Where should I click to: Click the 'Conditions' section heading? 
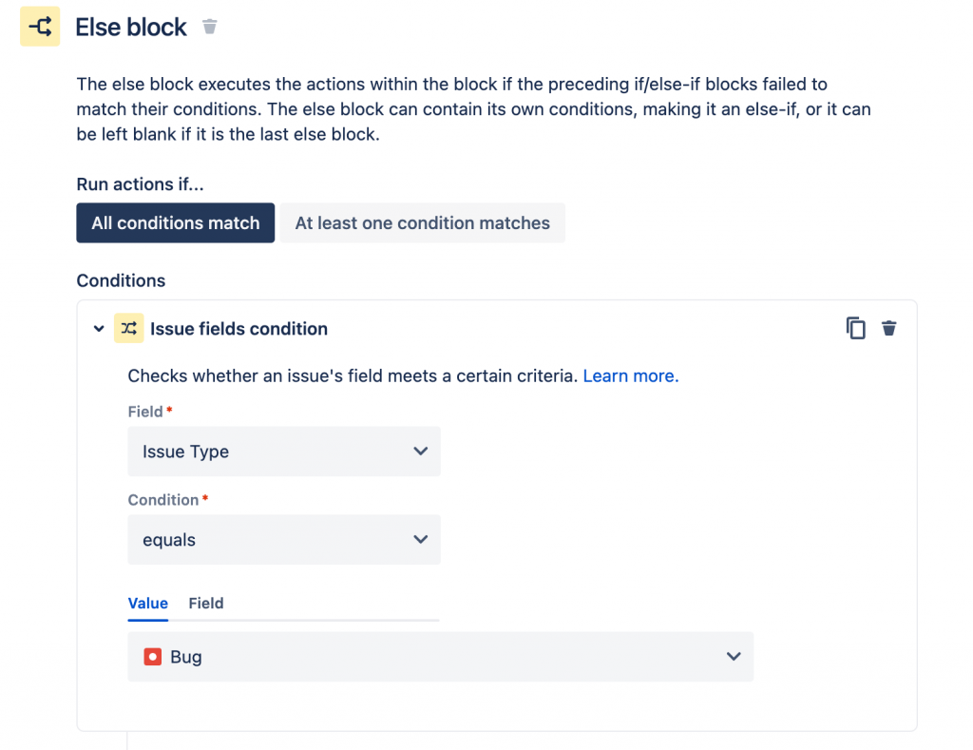tap(121, 280)
